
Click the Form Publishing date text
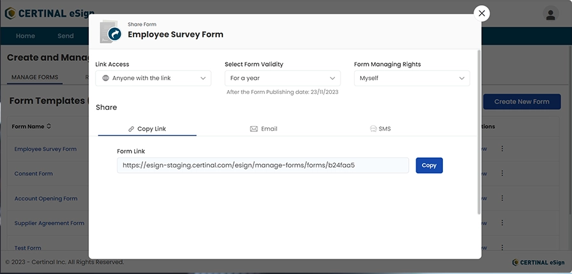[282, 92]
